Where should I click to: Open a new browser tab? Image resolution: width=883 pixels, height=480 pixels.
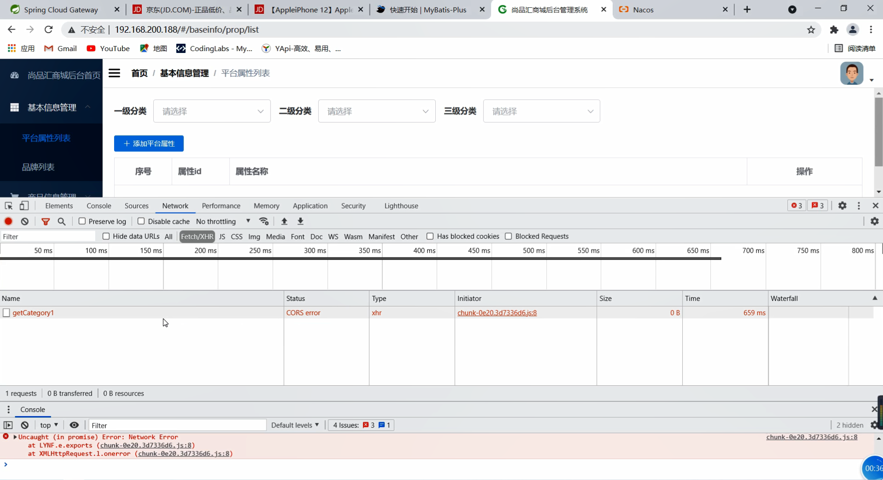747,10
